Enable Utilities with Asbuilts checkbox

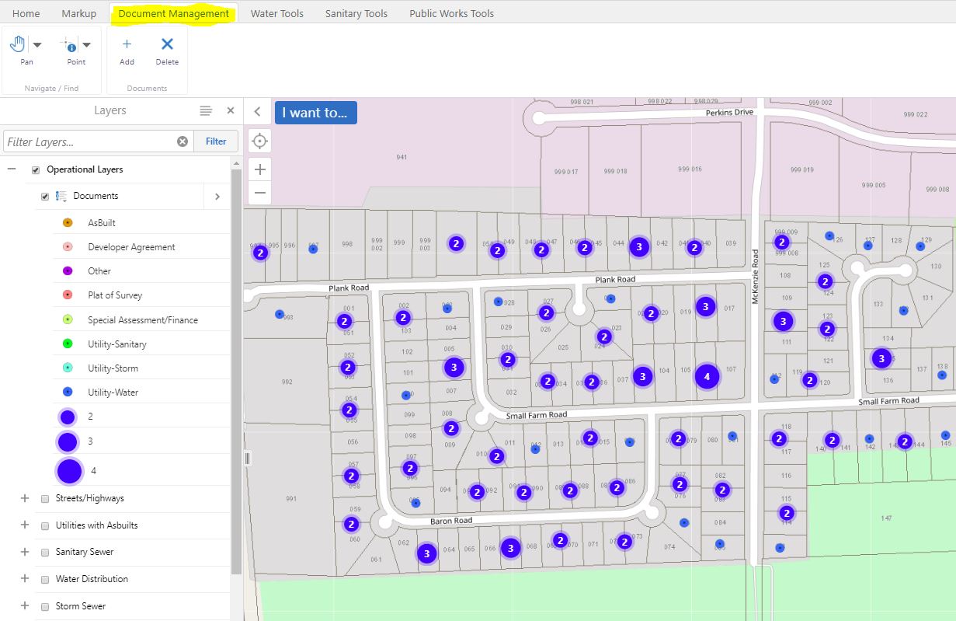click(45, 526)
